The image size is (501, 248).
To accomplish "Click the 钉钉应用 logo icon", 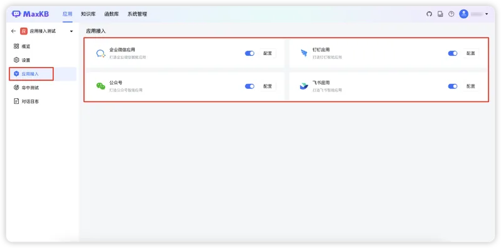I will point(304,53).
